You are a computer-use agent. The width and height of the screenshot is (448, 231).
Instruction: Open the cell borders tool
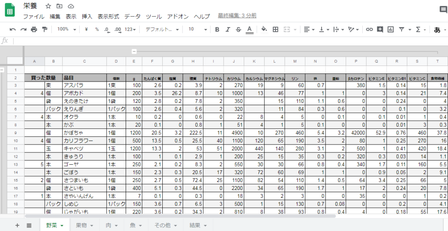pos(276,29)
